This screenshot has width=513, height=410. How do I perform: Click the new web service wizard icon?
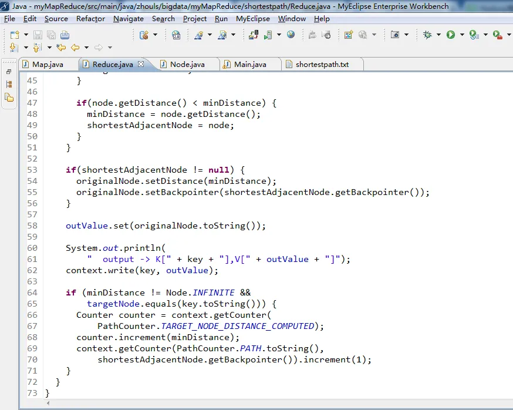click(198, 35)
